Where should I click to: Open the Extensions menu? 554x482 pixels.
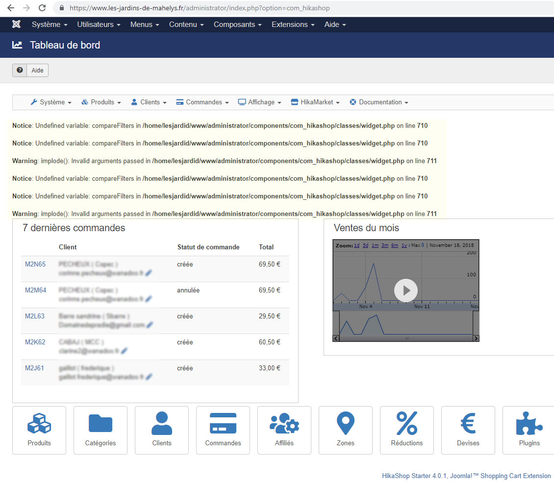(x=293, y=24)
